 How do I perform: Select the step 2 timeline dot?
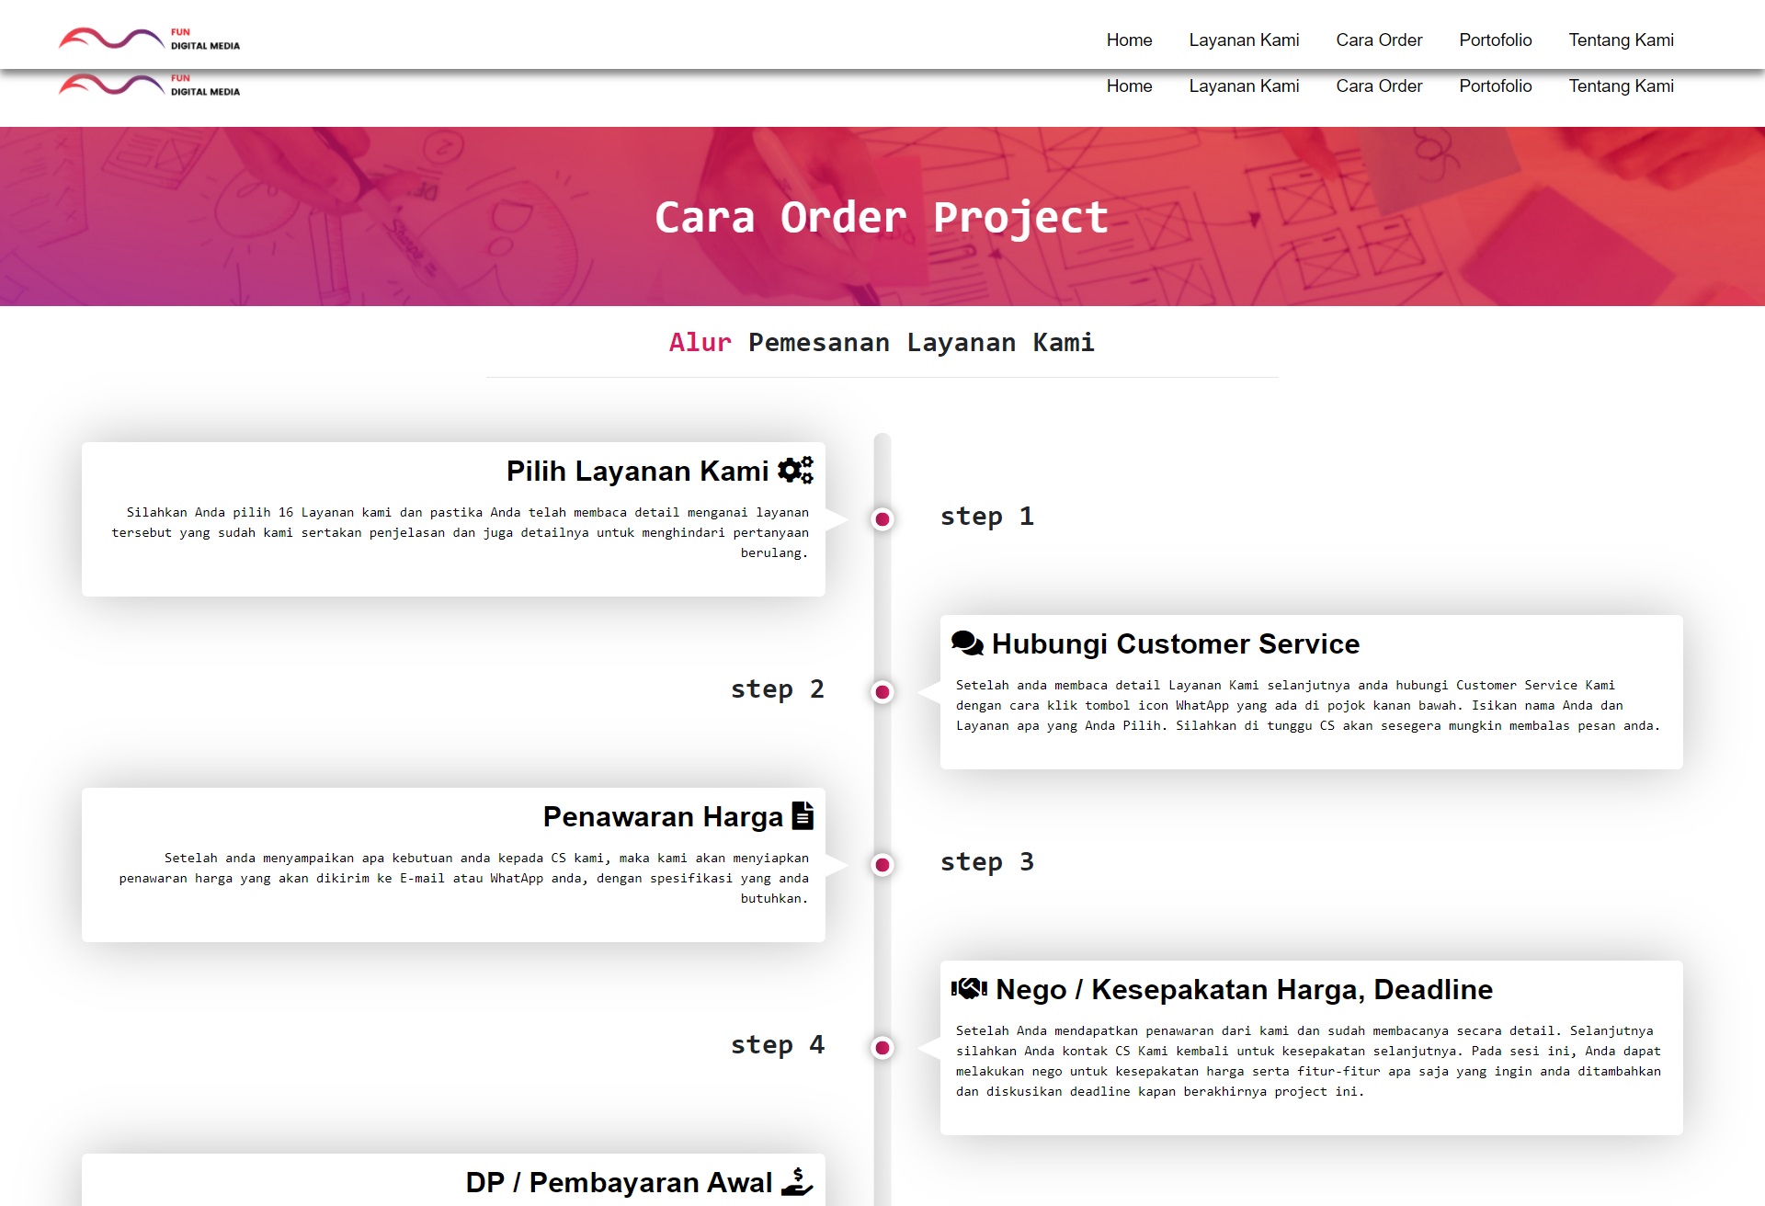882,692
